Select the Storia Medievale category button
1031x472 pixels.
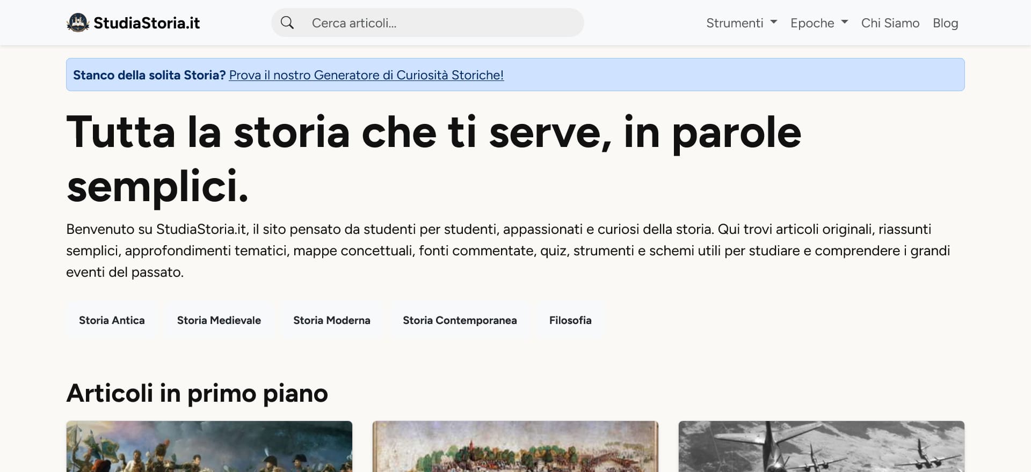point(219,320)
